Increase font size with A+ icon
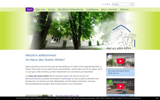Screen dimensions: 160x100 [108, 4]
